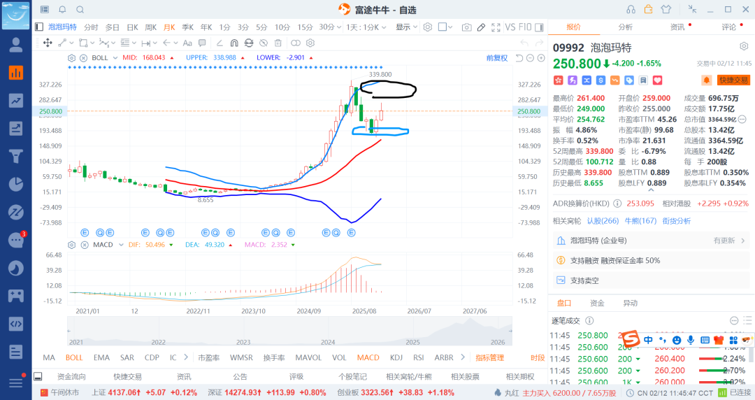
Task: Select the pencil drawing tool icon
Action: (x=481, y=27)
